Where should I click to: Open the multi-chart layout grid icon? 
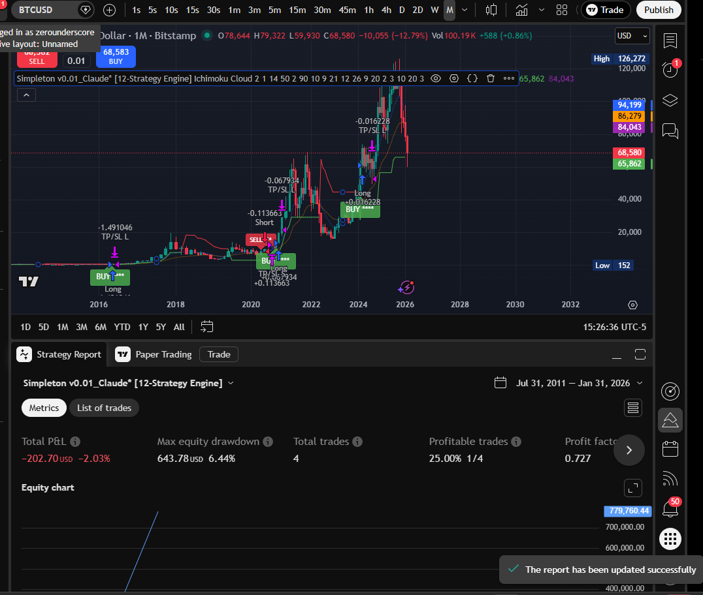tap(562, 10)
